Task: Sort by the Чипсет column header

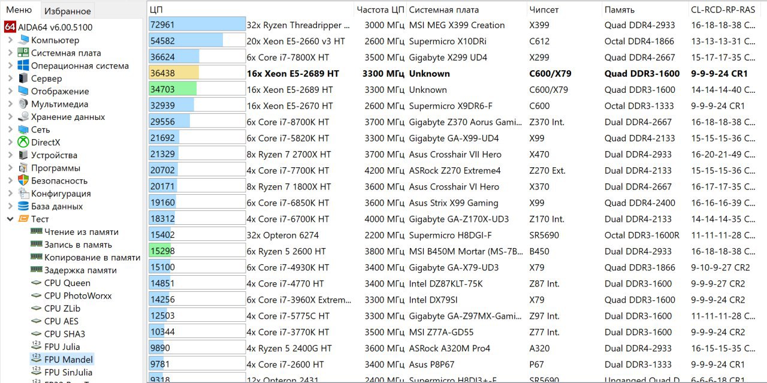Action: (x=564, y=10)
